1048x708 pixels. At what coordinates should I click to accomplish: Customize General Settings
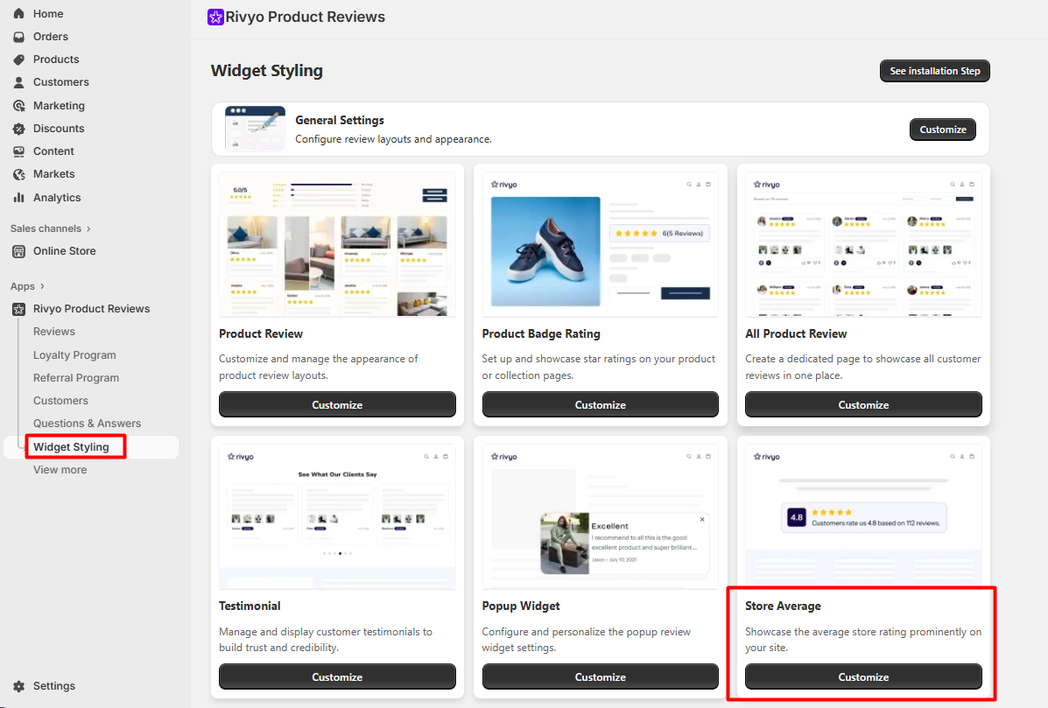[942, 130]
